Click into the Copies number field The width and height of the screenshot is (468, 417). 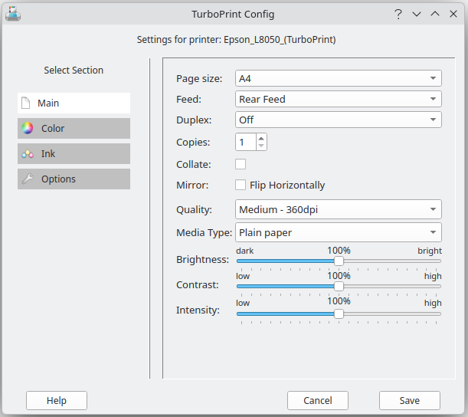click(x=246, y=142)
